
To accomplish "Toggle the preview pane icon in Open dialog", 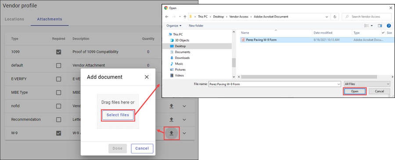I will click(380, 26).
